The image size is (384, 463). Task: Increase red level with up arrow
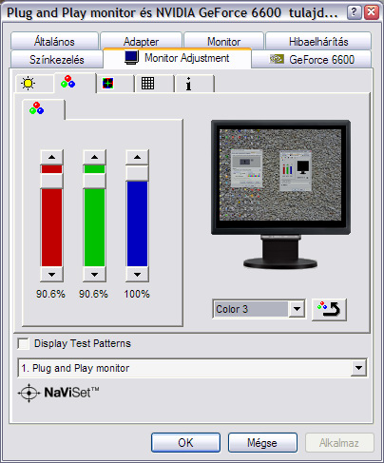[51, 157]
